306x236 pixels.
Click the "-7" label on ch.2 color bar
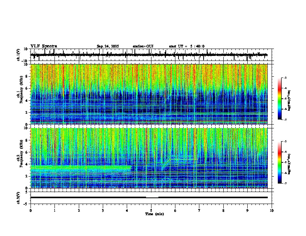click(x=285, y=183)
